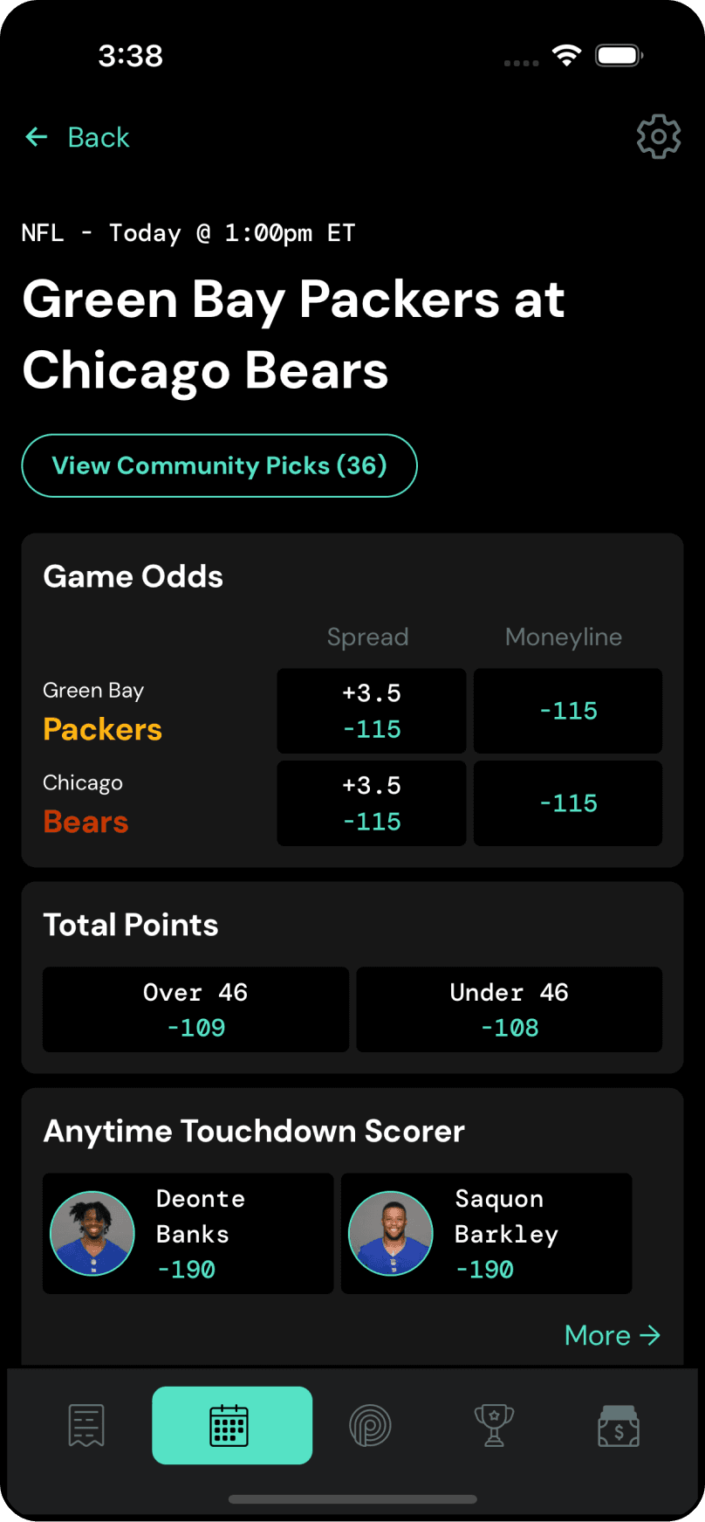Switch to the contests trophy tab

pos(493,1425)
